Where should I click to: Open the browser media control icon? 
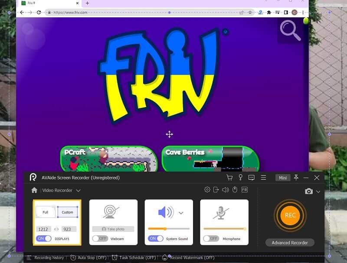(x=278, y=13)
